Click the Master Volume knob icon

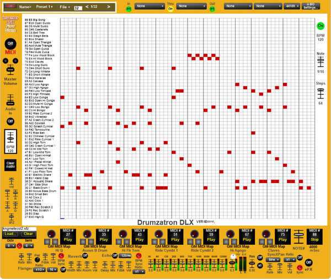[10, 70]
